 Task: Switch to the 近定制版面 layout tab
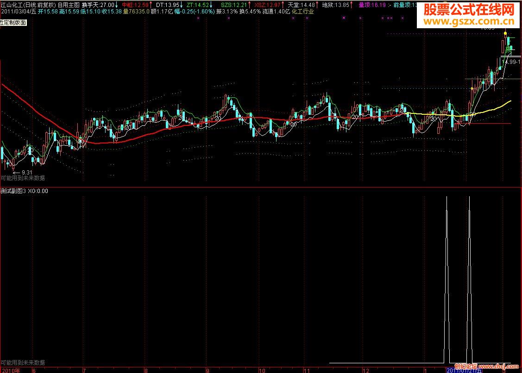coord(13,23)
